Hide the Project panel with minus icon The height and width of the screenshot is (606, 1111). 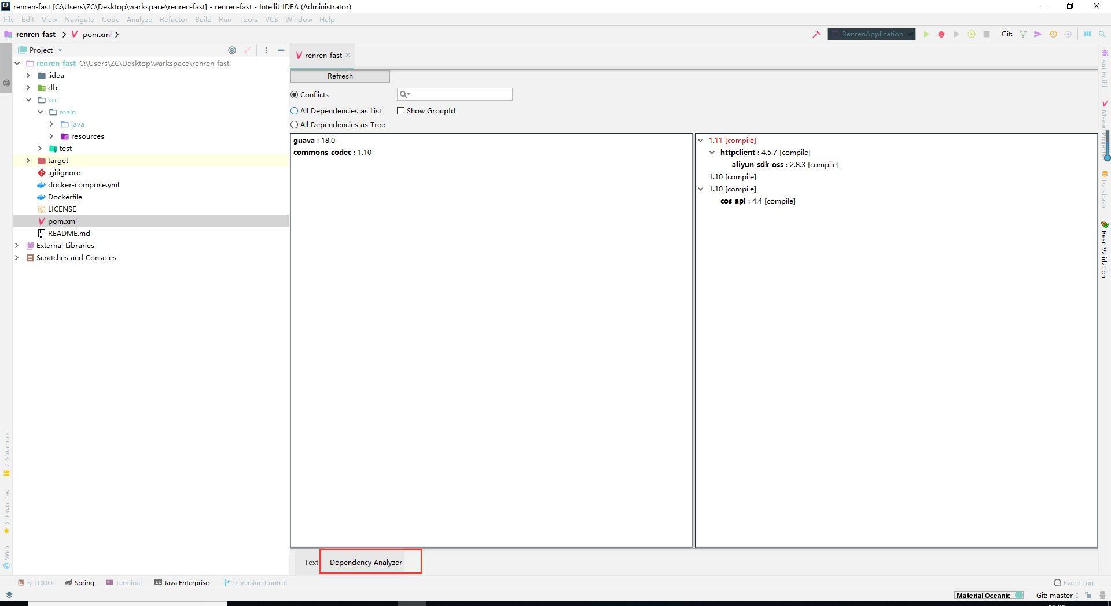click(281, 50)
